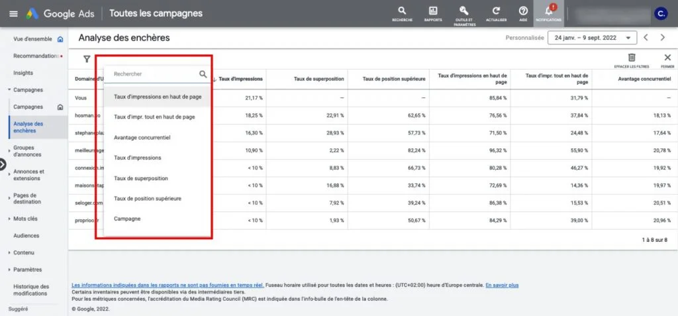This screenshot has width=678, height=316.
Task: Click the 55,90 % cell value
Action: point(579,150)
